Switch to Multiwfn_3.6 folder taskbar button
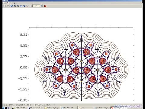Viewport: 145px width, 109px height. (x=53, y=108)
